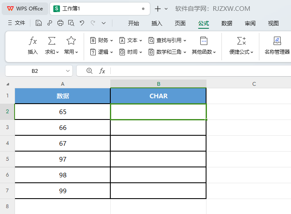Click the 其他函数 other functions icon
The width and height of the screenshot is (291, 214).
pos(204,41)
